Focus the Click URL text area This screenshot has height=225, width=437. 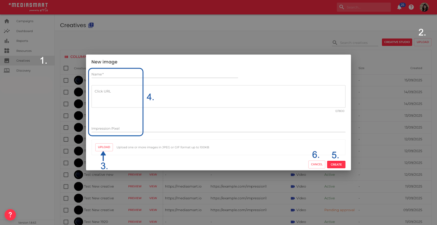pos(218,96)
